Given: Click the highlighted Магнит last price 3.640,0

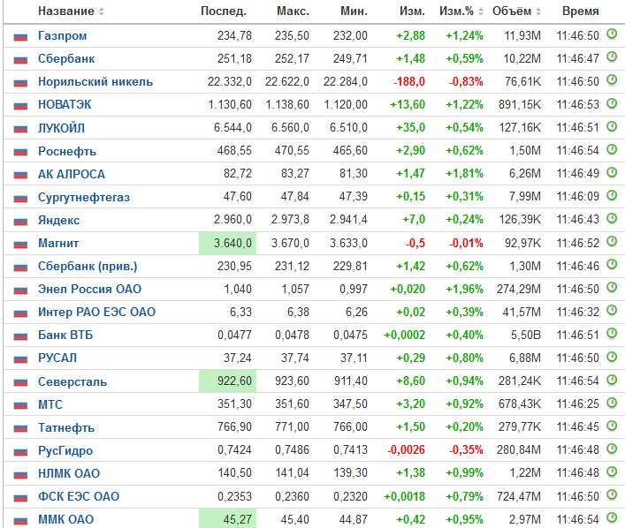Looking at the screenshot, I should [227, 243].
